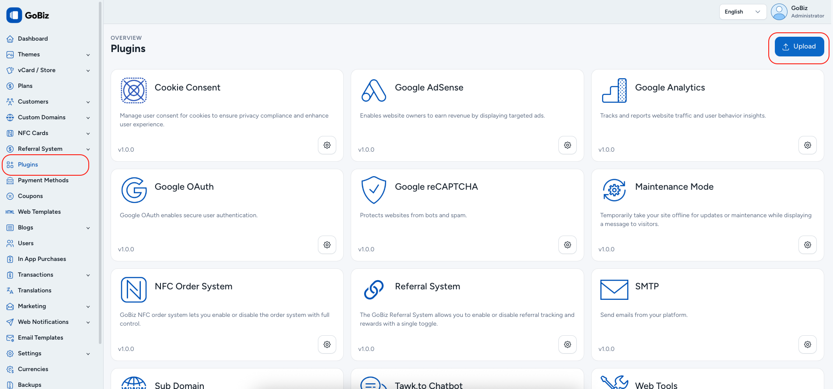
Task: Click the GoBiz logo icon
Action: (14, 15)
